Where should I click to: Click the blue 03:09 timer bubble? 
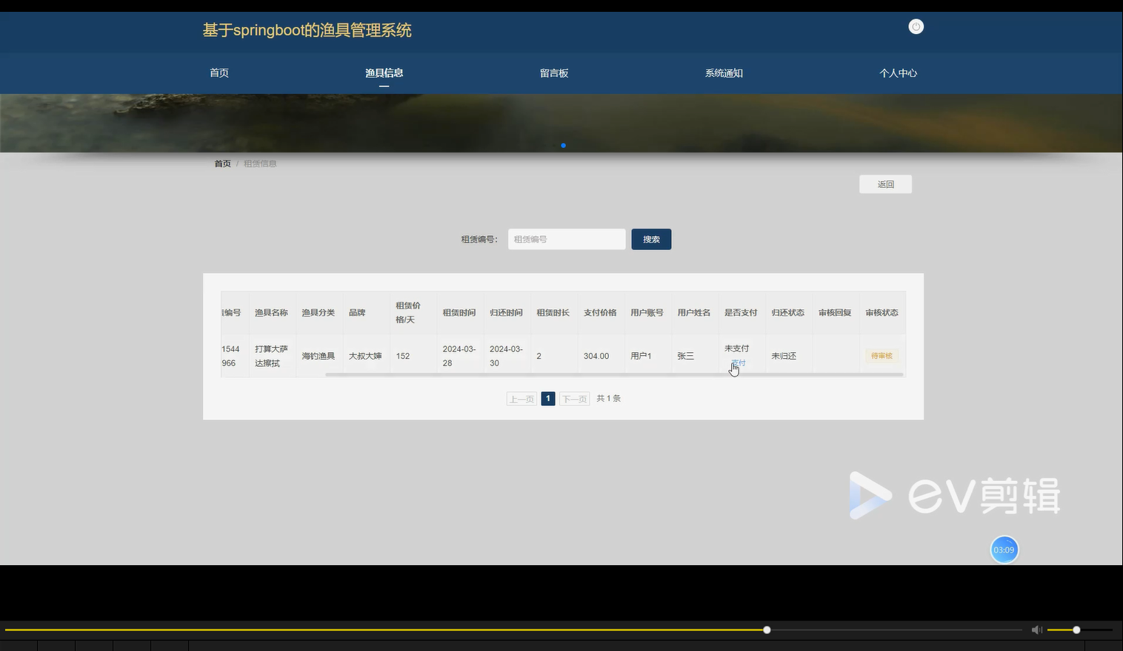coord(1004,550)
